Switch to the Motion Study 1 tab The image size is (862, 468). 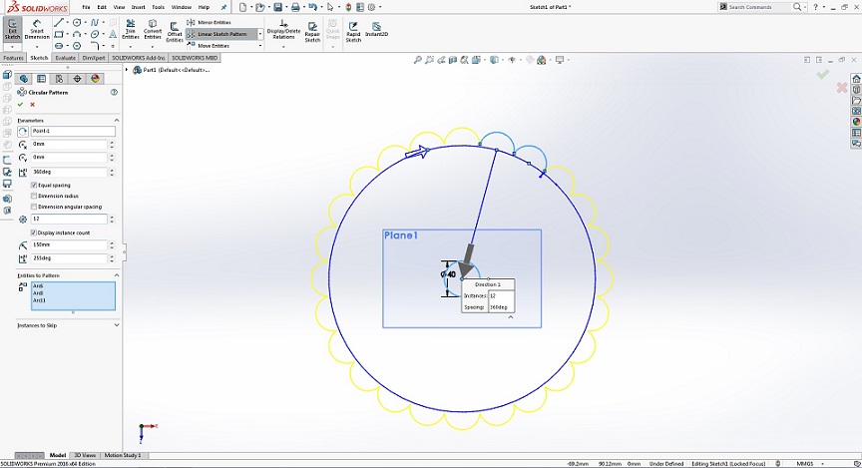click(x=123, y=455)
